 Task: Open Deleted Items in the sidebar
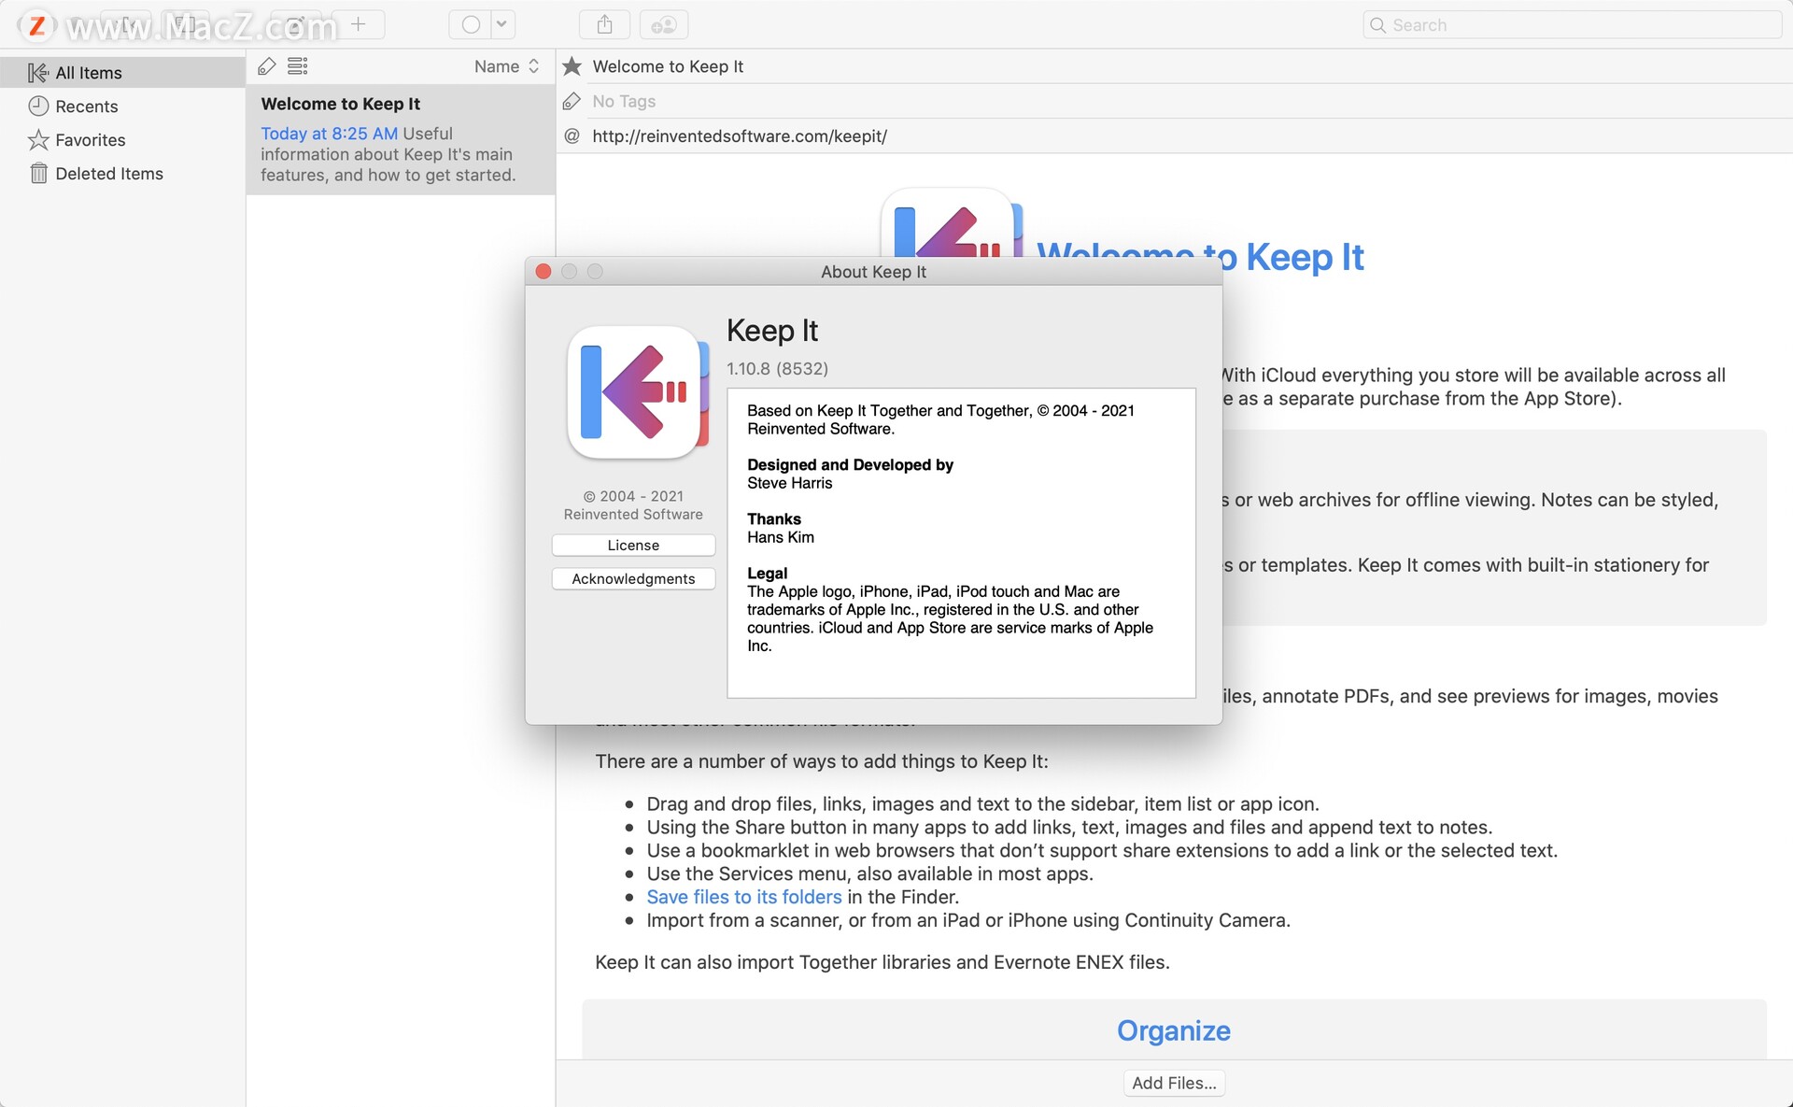tap(122, 174)
